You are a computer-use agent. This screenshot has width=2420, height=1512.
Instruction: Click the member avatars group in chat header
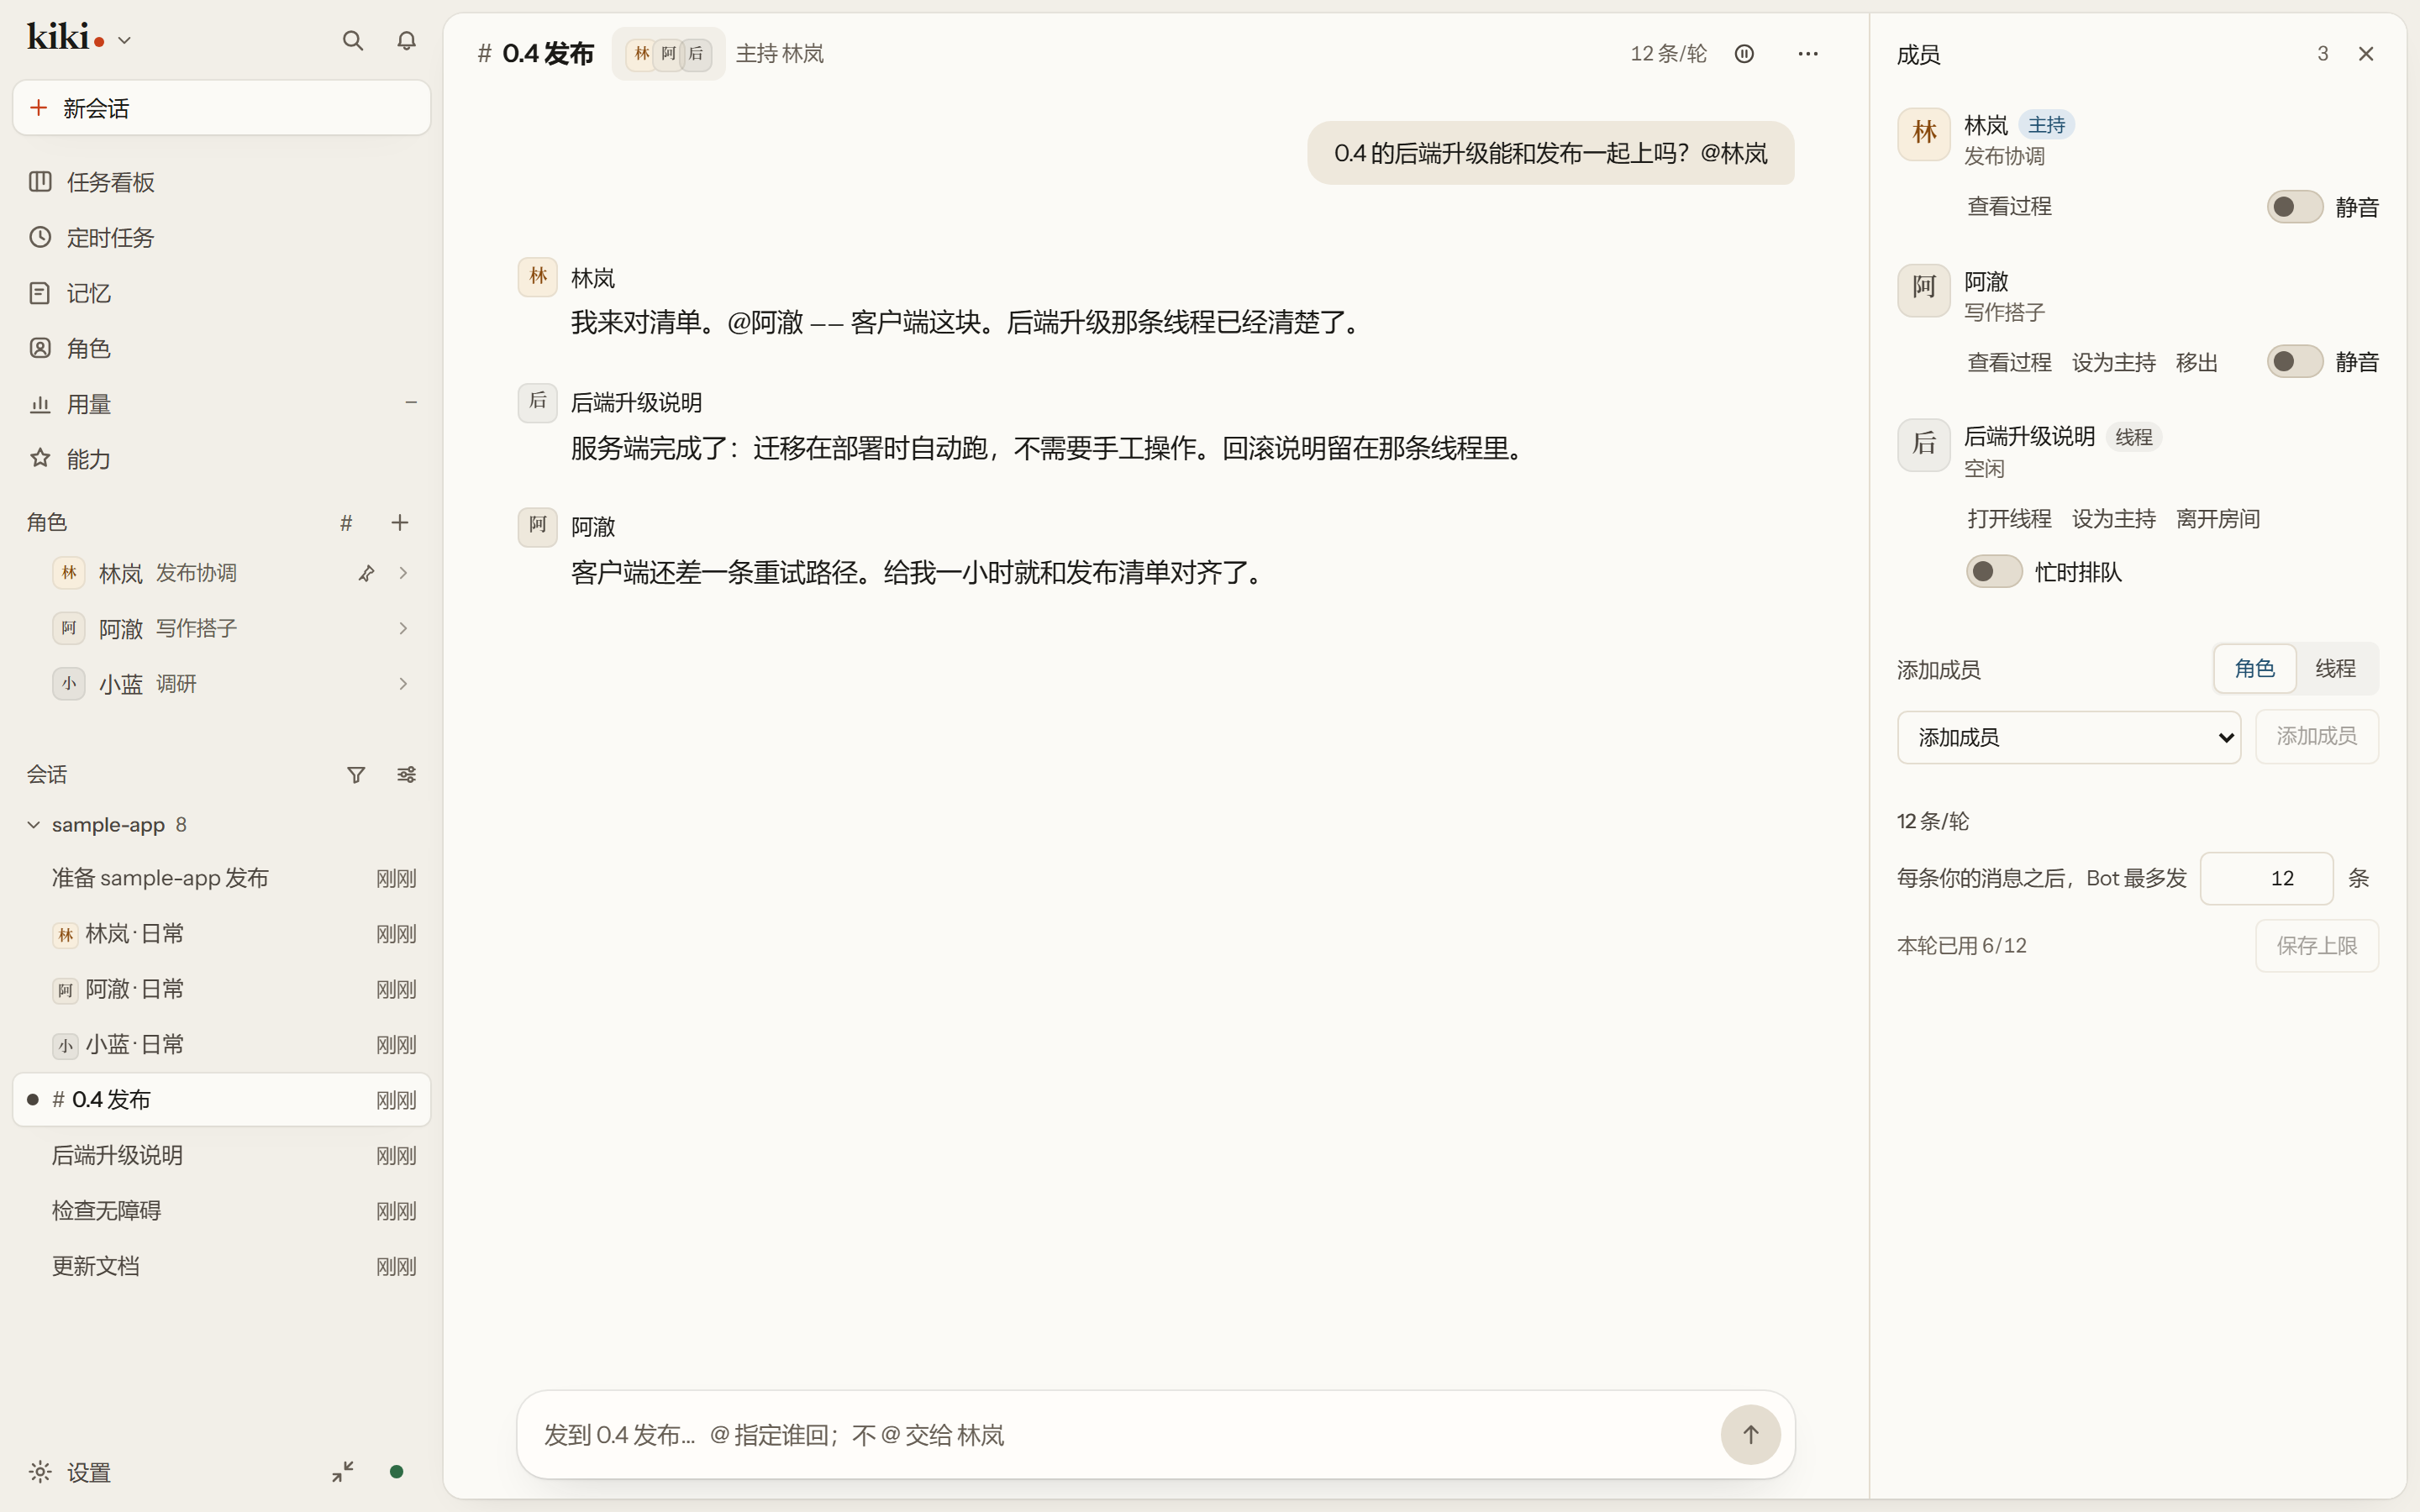[668, 54]
